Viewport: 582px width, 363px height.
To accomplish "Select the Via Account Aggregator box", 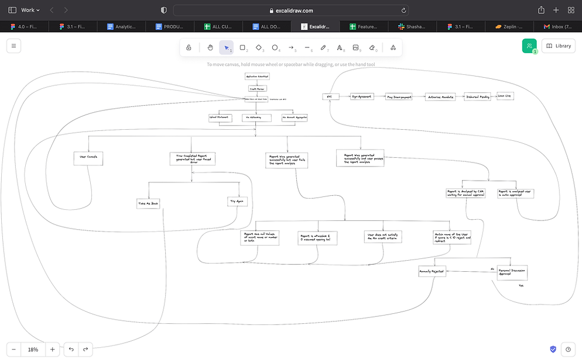I will 295,118.
